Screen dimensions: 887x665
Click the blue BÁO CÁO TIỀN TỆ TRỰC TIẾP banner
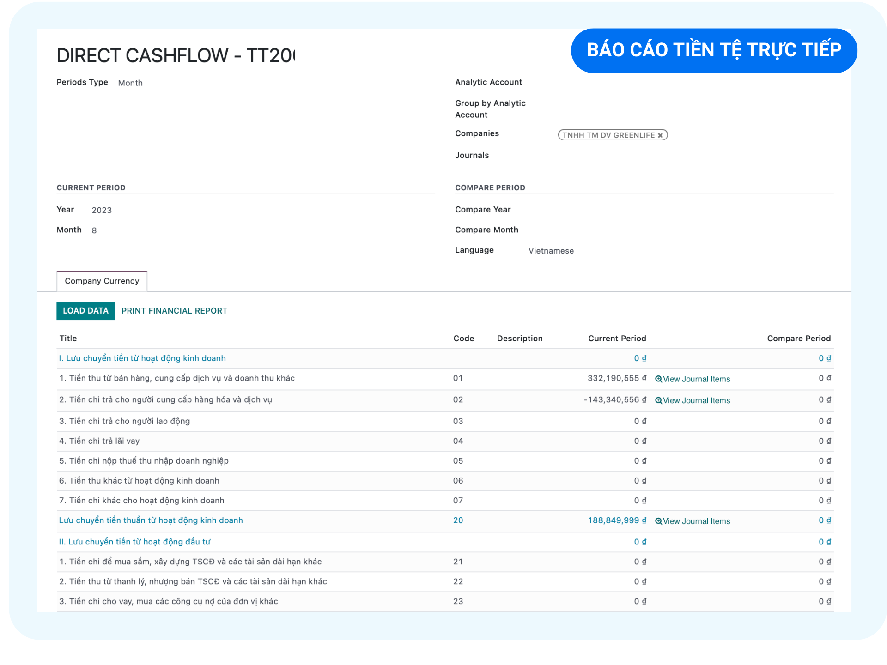click(x=714, y=50)
